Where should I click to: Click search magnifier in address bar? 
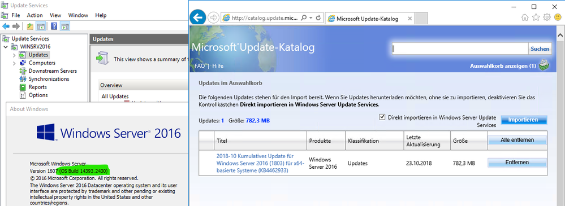[303, 17]
